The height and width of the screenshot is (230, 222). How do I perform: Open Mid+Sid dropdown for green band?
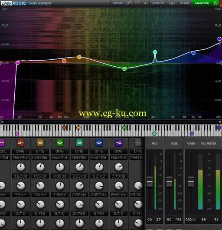tap(59, 158)
